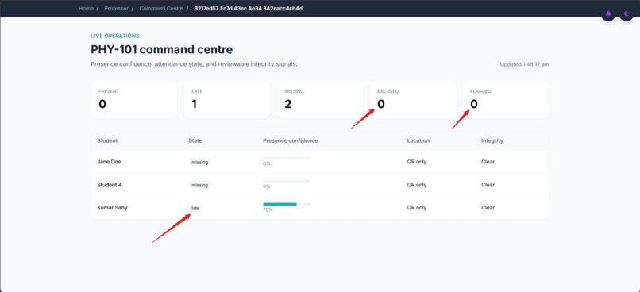Select the Jane Doe student row name
This screenshot has height=292, width=640.
coord(109,162)
